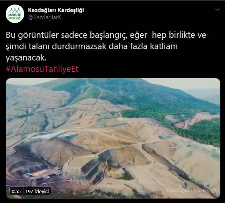Click the 0:55 video duration badge
225x203 pixels.
pos(16,191)
